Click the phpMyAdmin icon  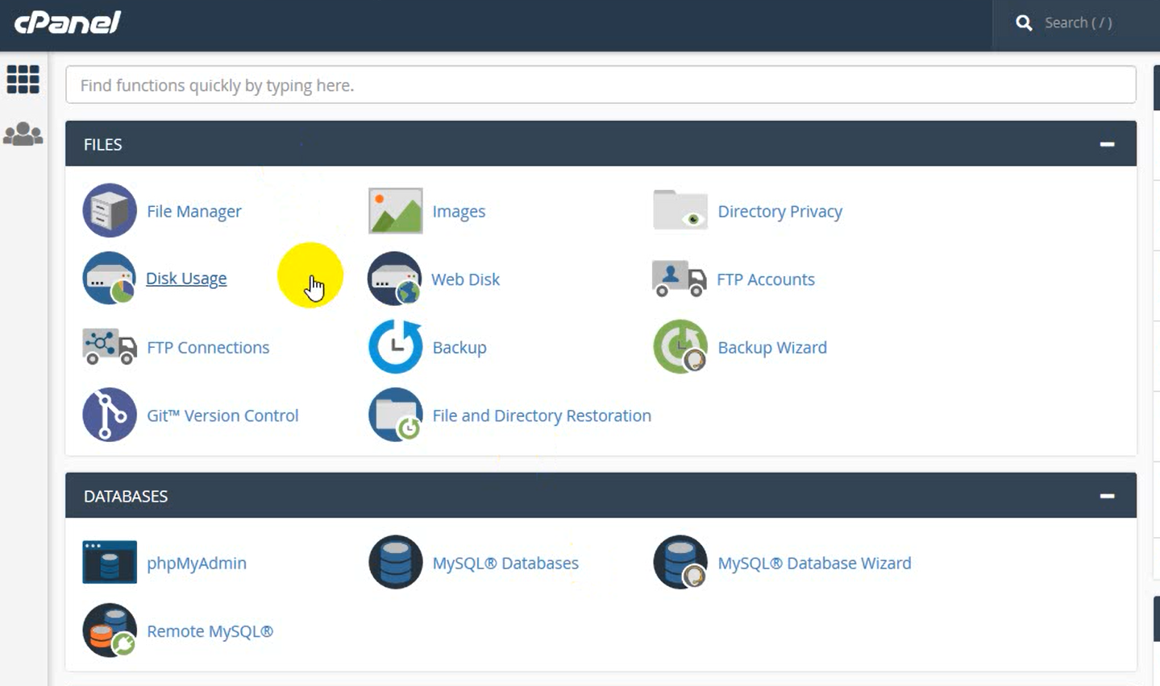110,563
